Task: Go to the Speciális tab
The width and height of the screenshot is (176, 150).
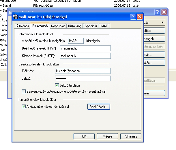Action: pyautogui.click(x=91, y=26)
